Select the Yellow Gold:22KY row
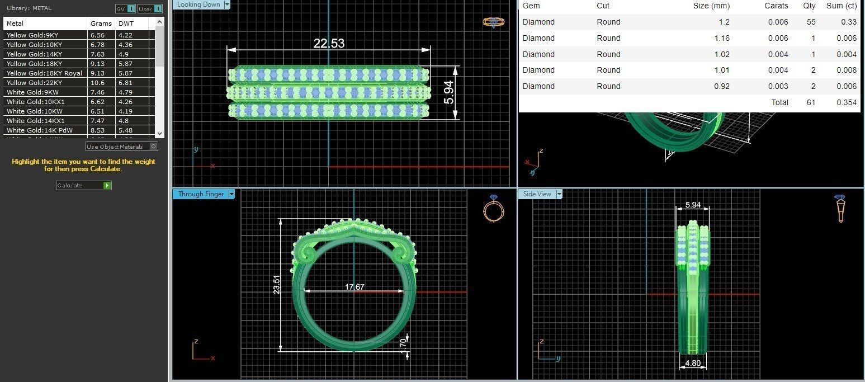The width and height of the screenshot is (865, 382). pyautogui.click(x=79, y=83)
